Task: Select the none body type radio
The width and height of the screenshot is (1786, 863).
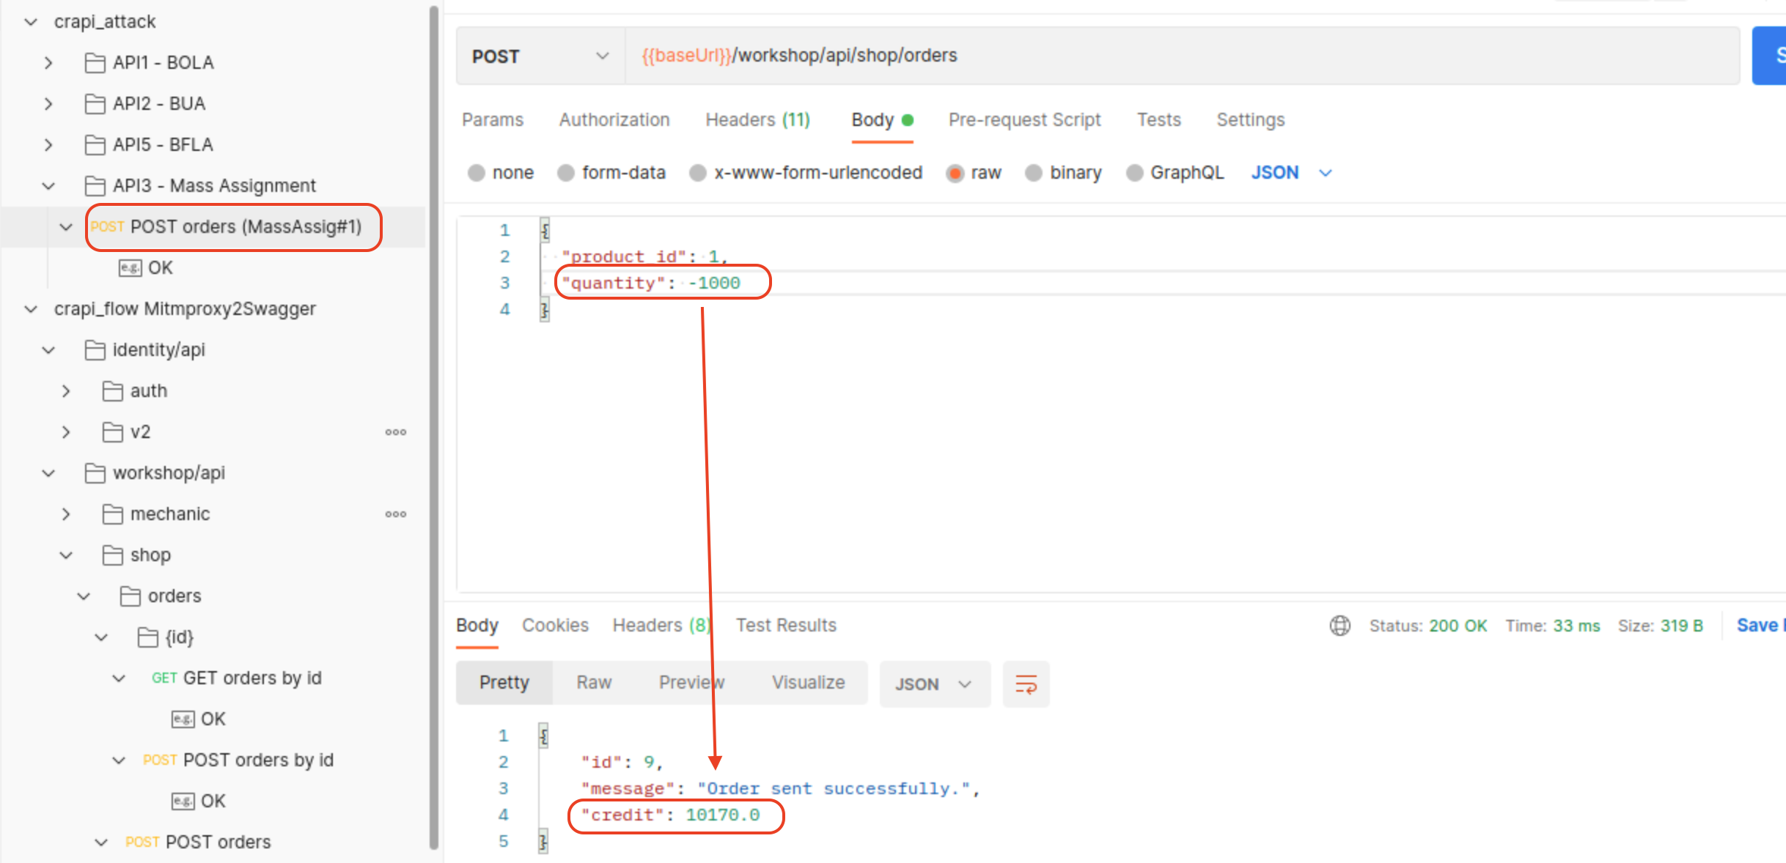Action: (477, 173)
